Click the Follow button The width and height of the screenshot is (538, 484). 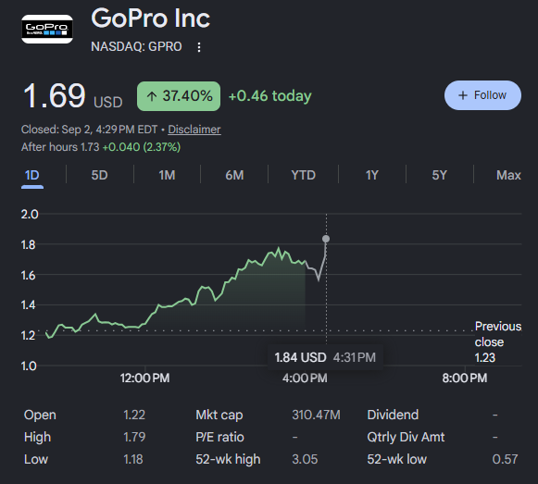click(482, 95)
